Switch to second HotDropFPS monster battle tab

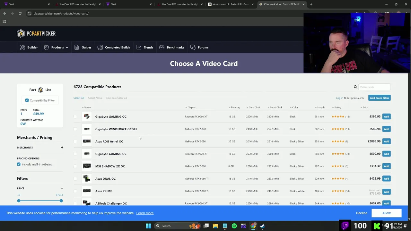(179, 4)
